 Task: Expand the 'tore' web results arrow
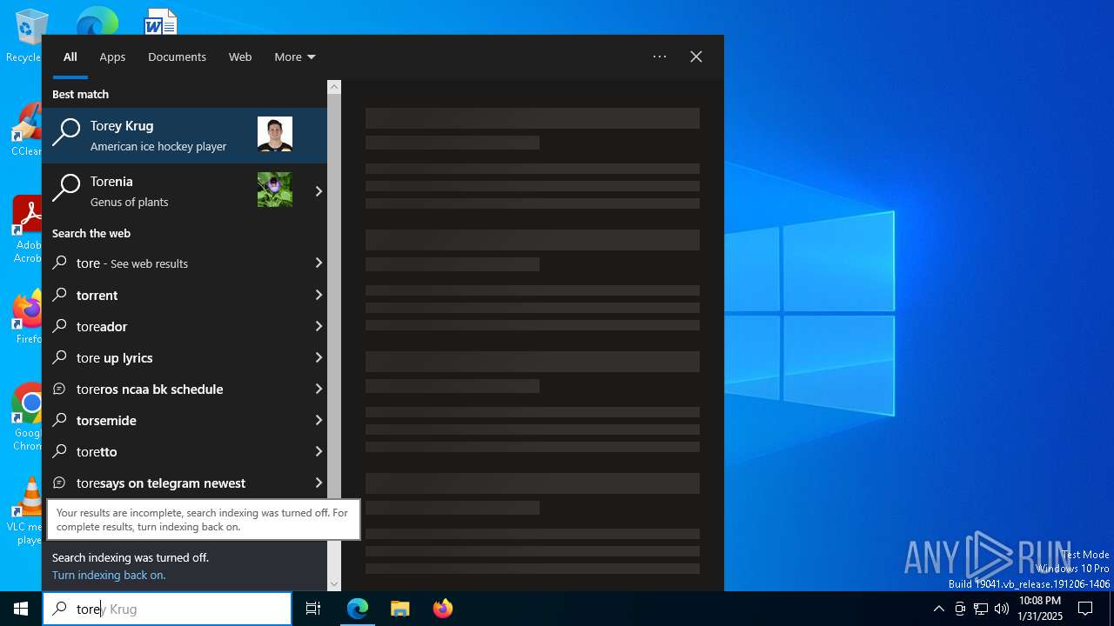(319, 263)
